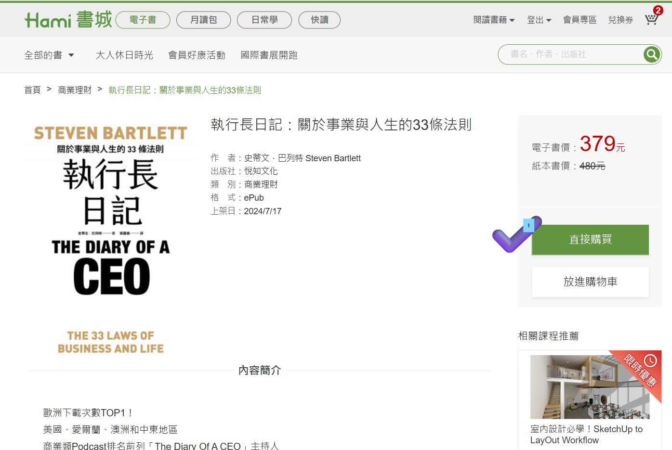
Task: Click the strikethrough 480元 paper price
Action: (593, 166)
